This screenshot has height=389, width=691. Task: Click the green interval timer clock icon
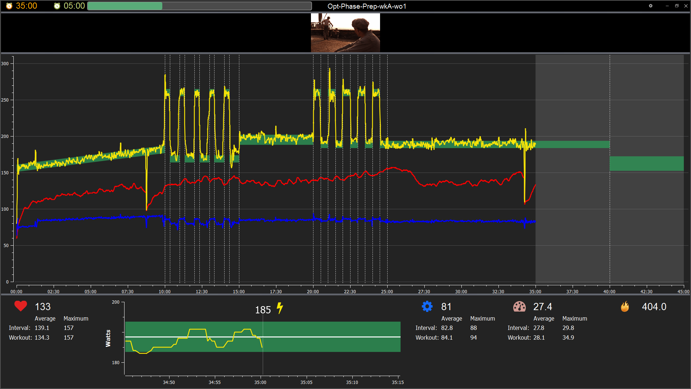tap(57, 6)
